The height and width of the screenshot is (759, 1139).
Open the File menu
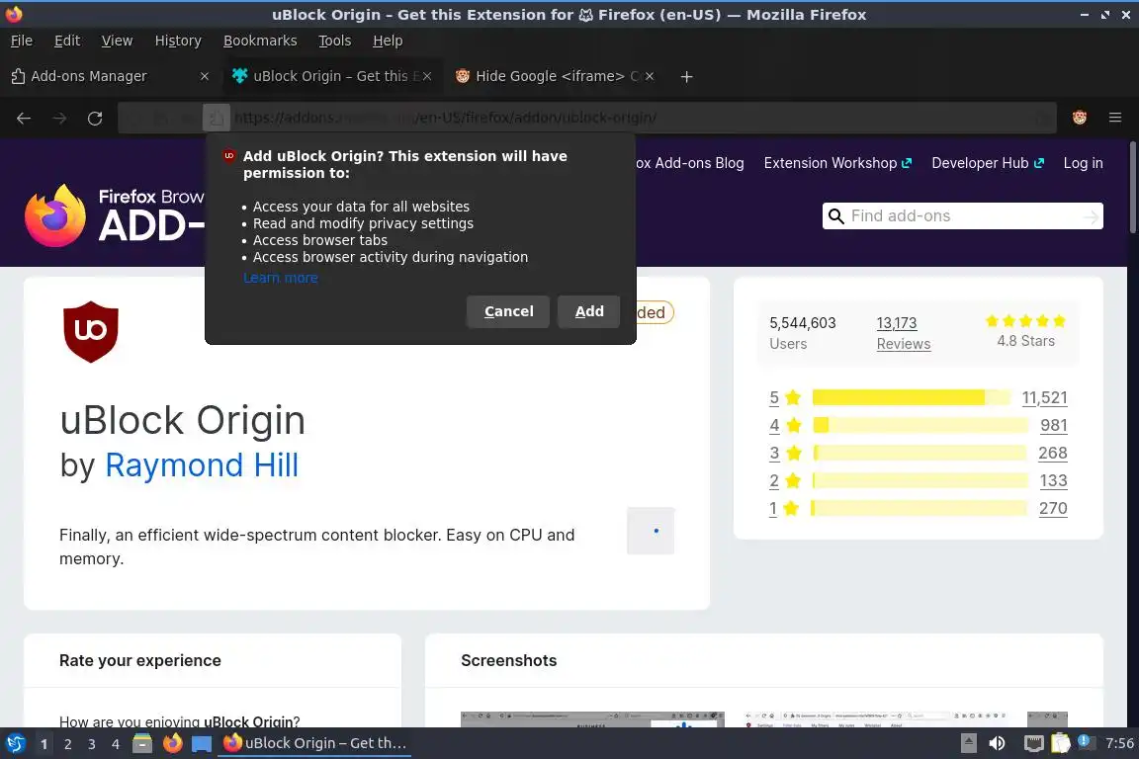click(22, 41)
